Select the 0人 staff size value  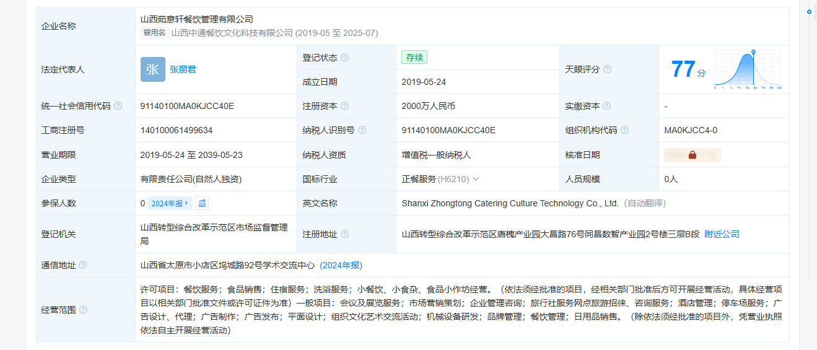coord(671,179)
